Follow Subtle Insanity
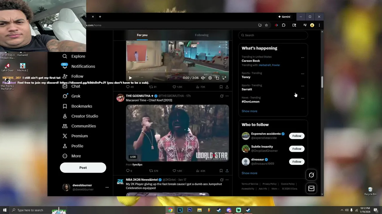This screenshot has width=382, height=214. coord(297,149)
